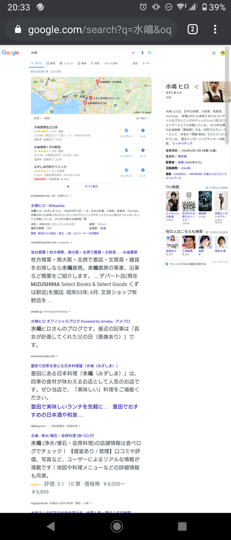Tap the Chrome address bar URL
This screenshot has height=540, width=231.
tap(99, 30)
